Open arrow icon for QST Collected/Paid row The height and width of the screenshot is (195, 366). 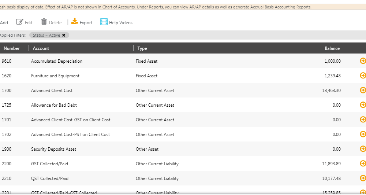click(363, 178)
